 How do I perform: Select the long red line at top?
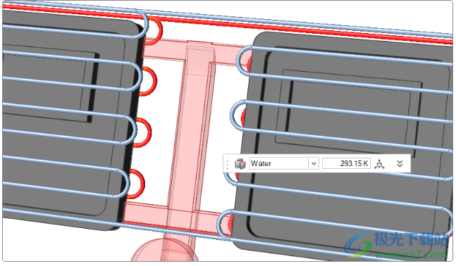(x=227, y=23)
